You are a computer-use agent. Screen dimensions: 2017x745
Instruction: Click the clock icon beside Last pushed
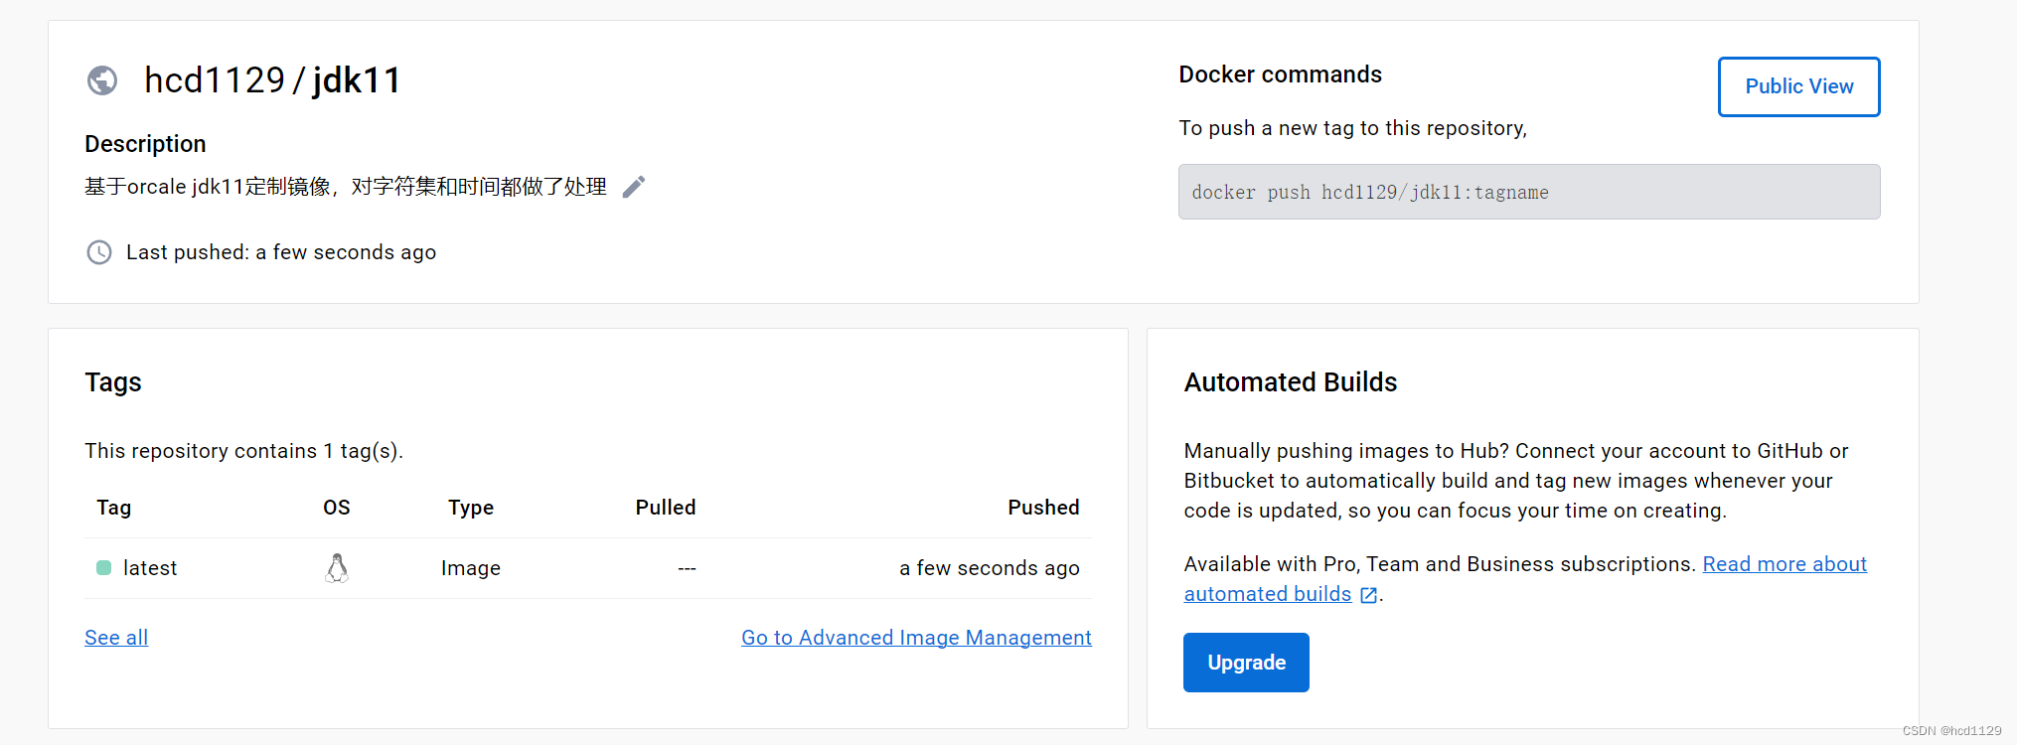99,252
